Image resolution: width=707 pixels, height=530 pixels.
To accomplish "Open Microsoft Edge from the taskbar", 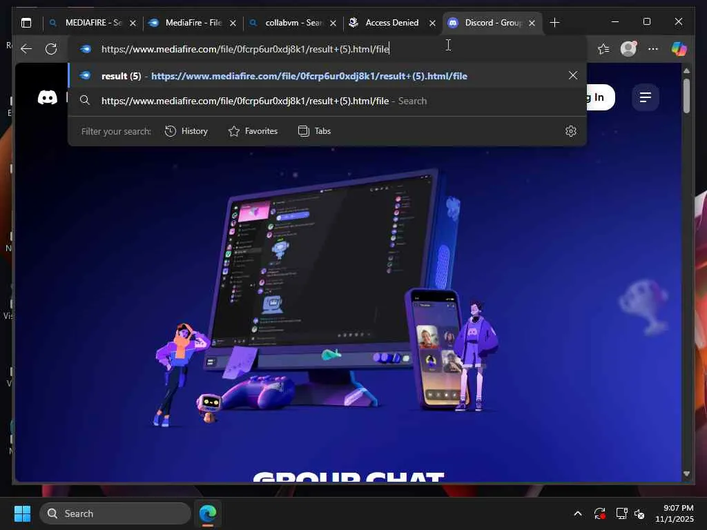I will click(208, 513).
